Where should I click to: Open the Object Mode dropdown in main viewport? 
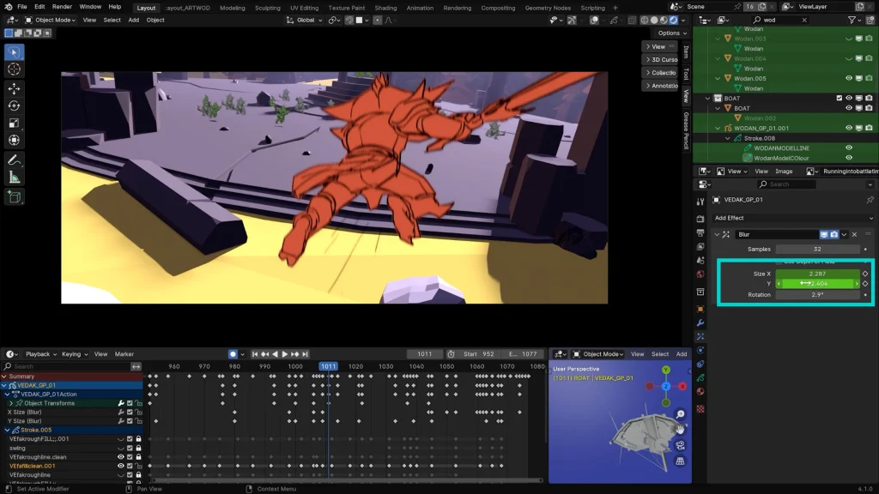click(51, 20)
